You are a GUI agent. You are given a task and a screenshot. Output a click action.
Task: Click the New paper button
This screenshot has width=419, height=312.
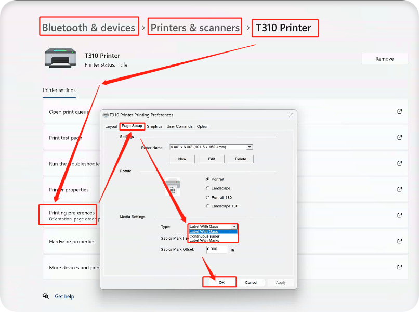point(182,159)
